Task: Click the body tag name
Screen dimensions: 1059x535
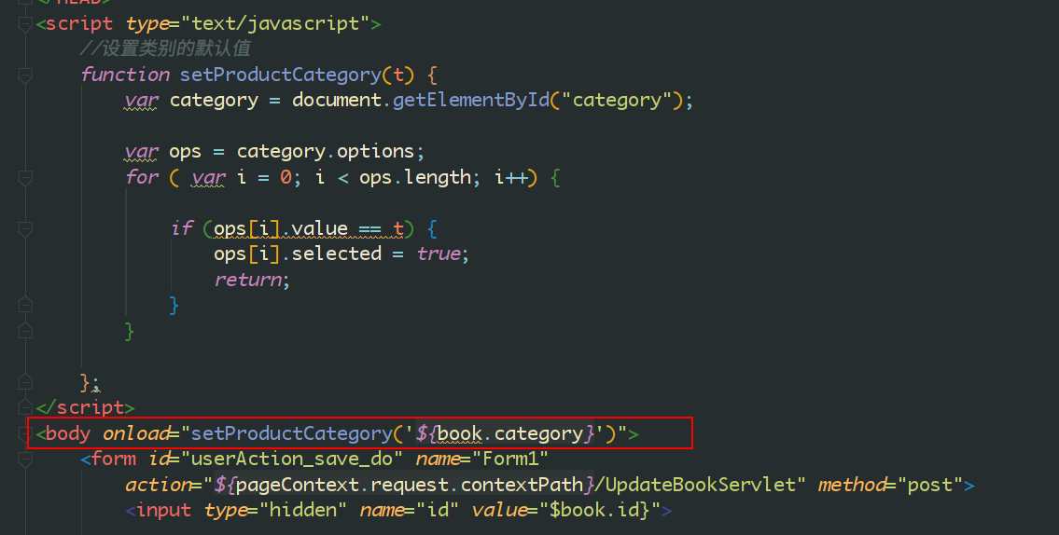Action: [x=67, y=433]
